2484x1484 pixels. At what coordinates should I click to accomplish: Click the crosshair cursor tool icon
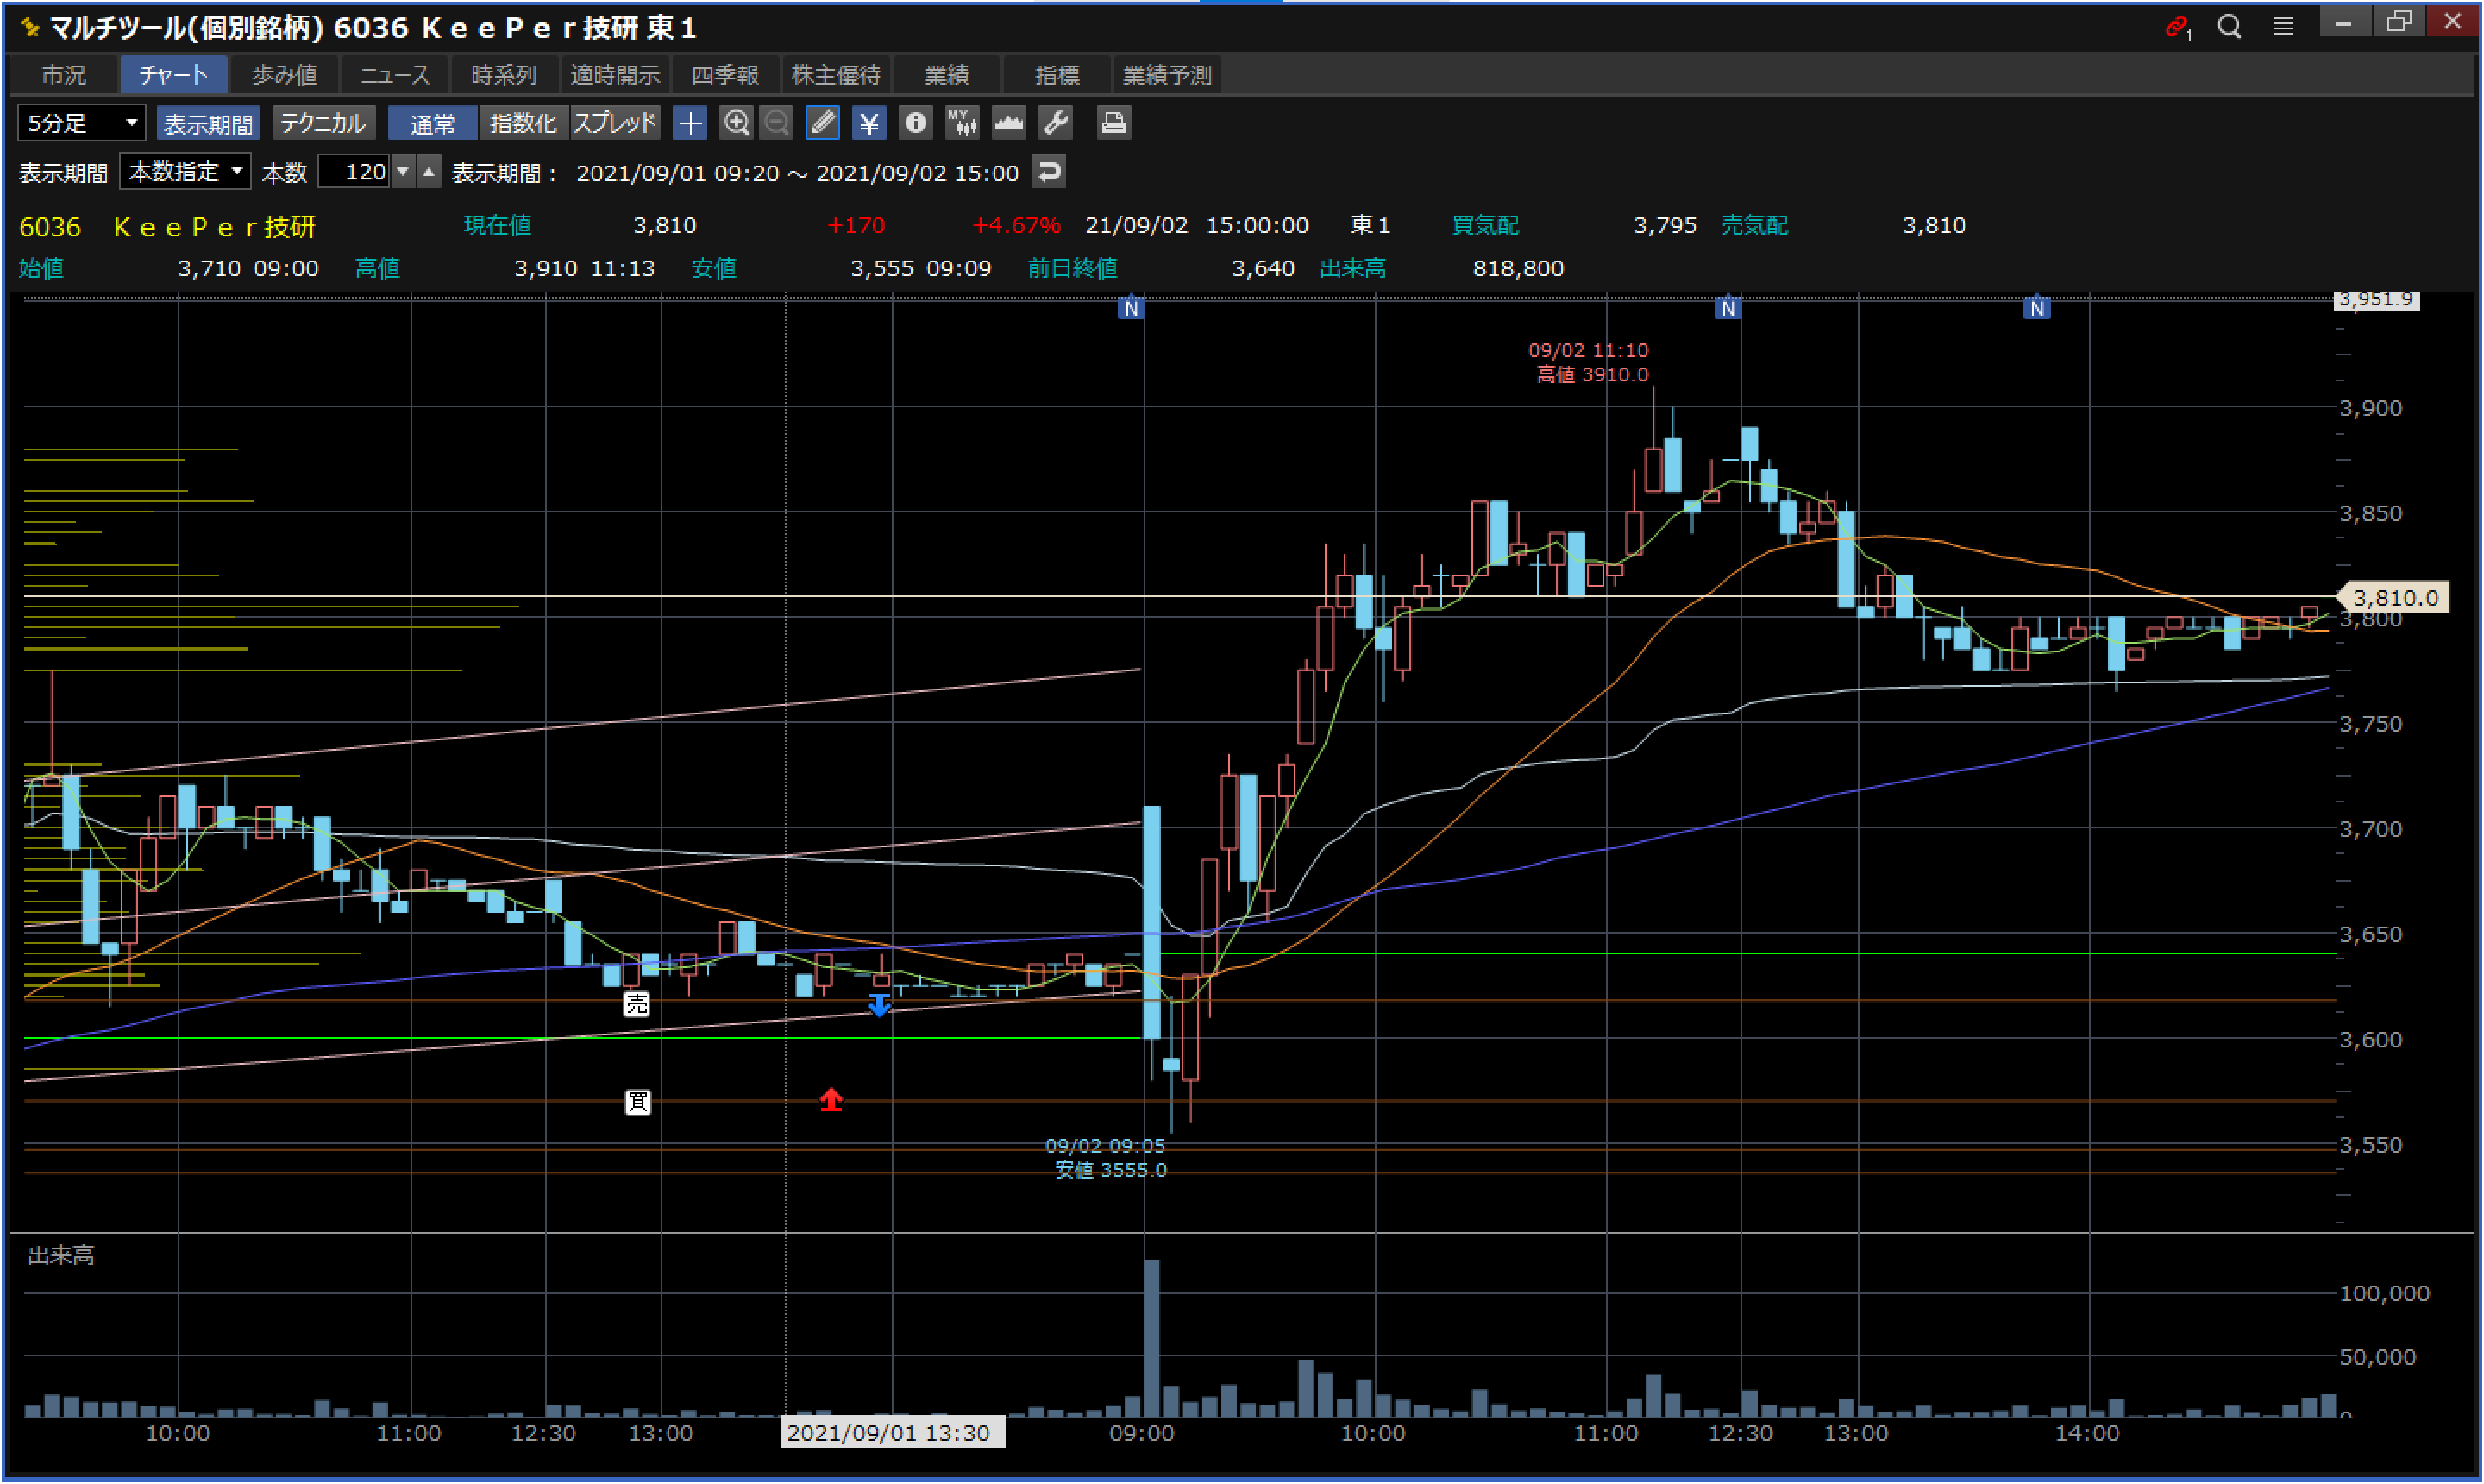coord(690,123)
